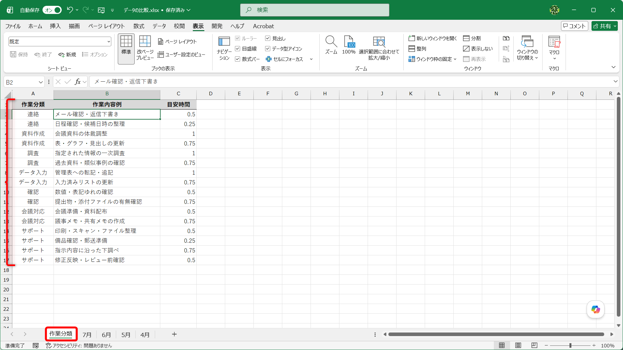The image size is (623, 350).
Task: Click 表示しない hide window
Action: pos(478,49)
